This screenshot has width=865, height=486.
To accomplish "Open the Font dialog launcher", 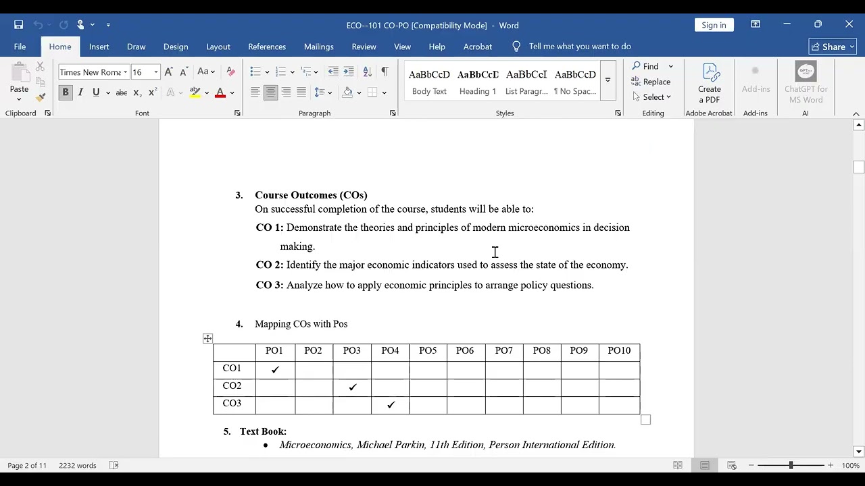I will [x=237, y=113].
